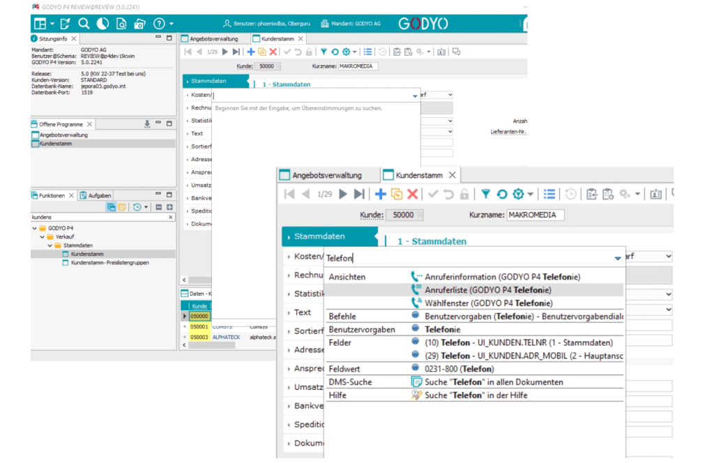Screen dimensions: 714x463
Task: Click the edit note icon in teal header
Action: point(65,24)
